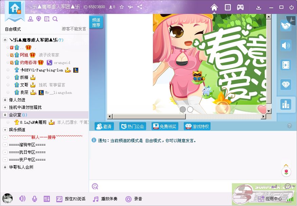Select user 阿旭 in the member list
297x206 pixels.
(24, 55)
